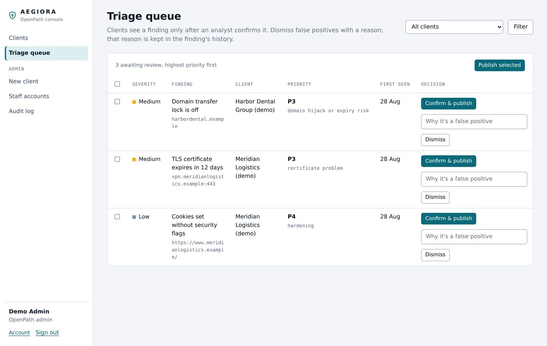Check the Domain transfer lock row checkbox
Screen dimensions: 547x346
coord(117,102)
